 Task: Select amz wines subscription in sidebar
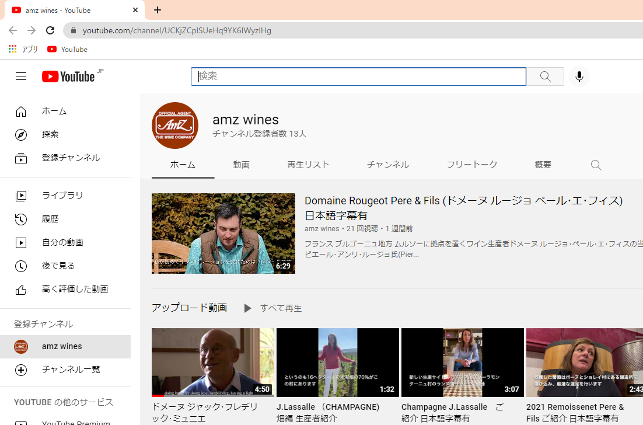click(x=65, y=347)
